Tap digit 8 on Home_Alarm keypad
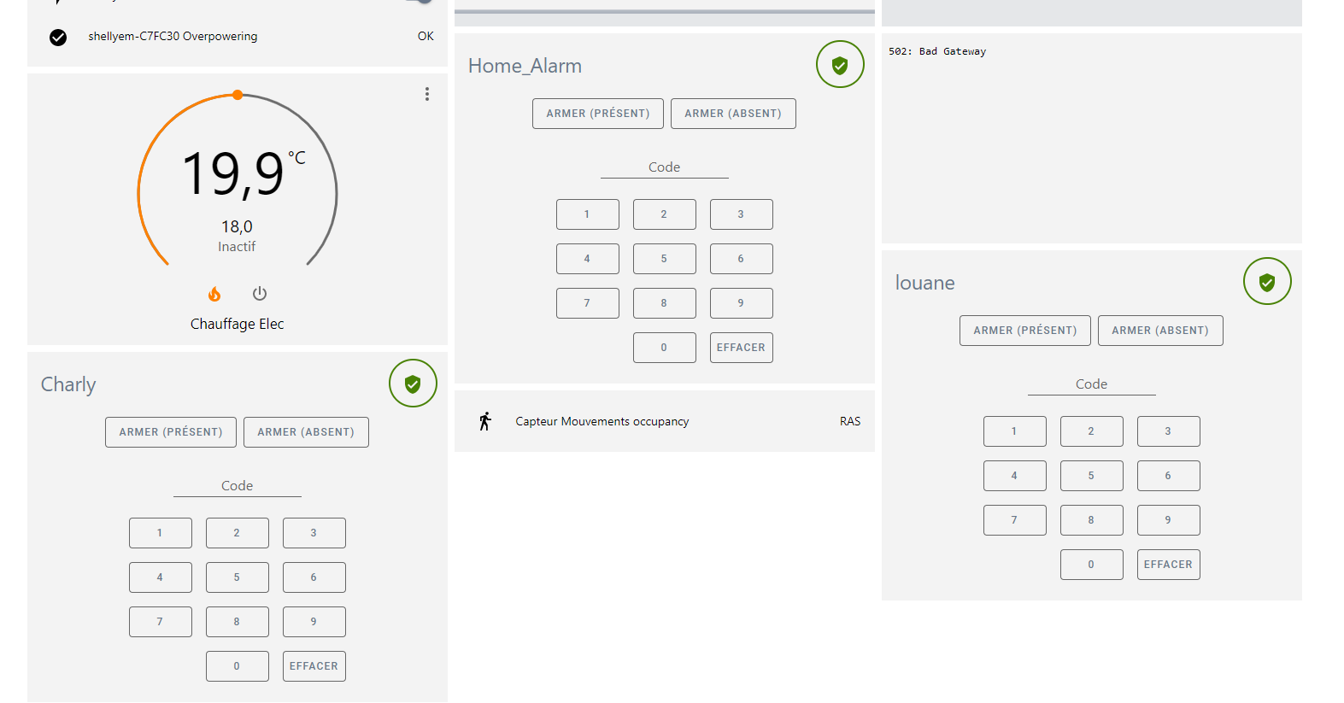This screenshot has height=703, width=1344. 665,303
